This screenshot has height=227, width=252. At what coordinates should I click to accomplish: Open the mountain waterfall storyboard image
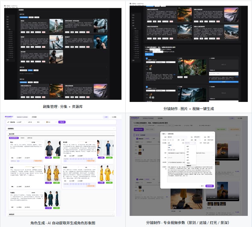point(192,94)
